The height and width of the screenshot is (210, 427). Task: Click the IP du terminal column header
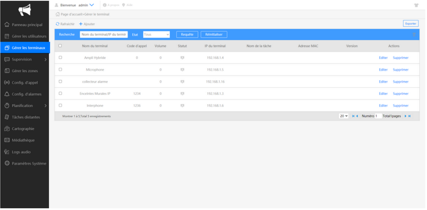click(215, 46)
